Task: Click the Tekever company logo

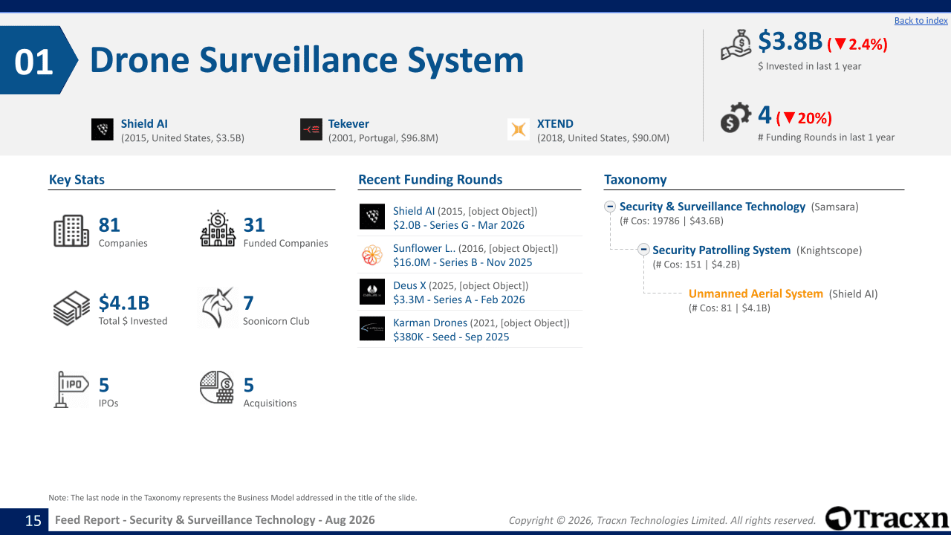Action: pyautogui.click(x=311, y=129)
